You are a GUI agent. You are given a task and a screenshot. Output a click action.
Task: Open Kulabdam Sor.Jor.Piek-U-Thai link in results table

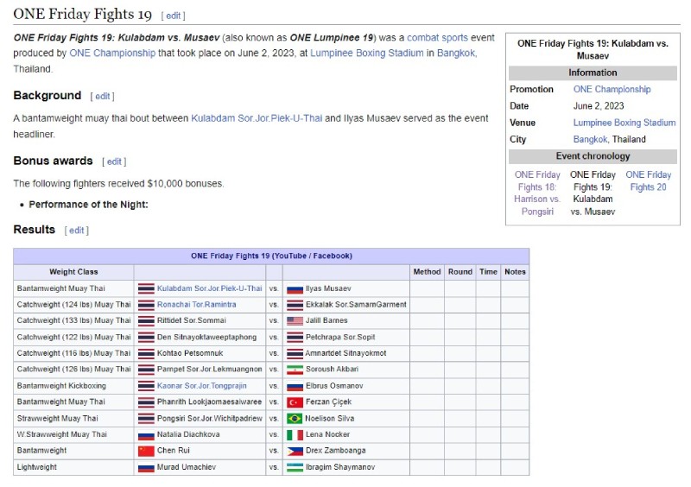tap(209, 288)
